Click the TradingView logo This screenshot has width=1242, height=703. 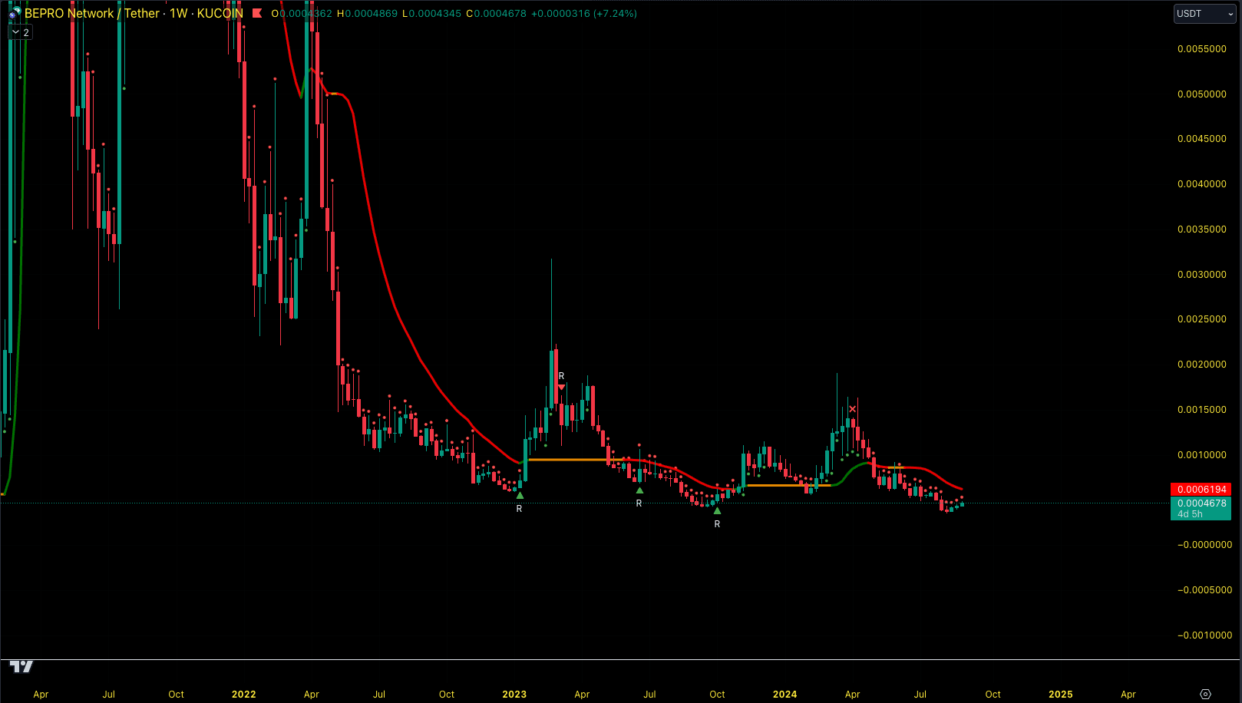21,666
